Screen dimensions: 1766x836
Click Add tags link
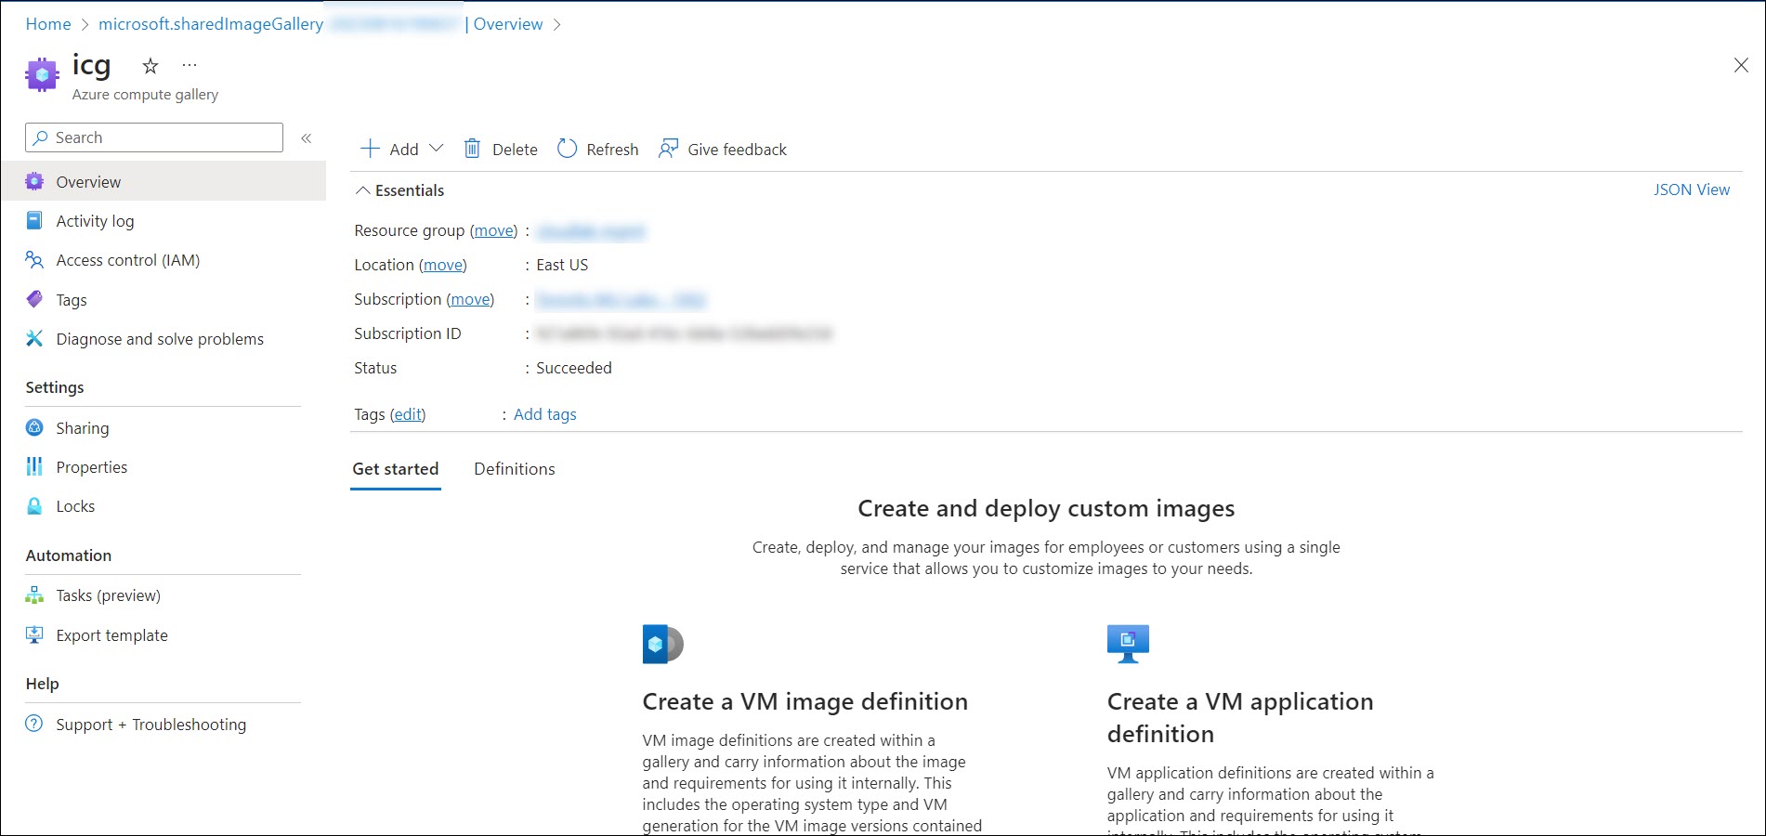545,414
